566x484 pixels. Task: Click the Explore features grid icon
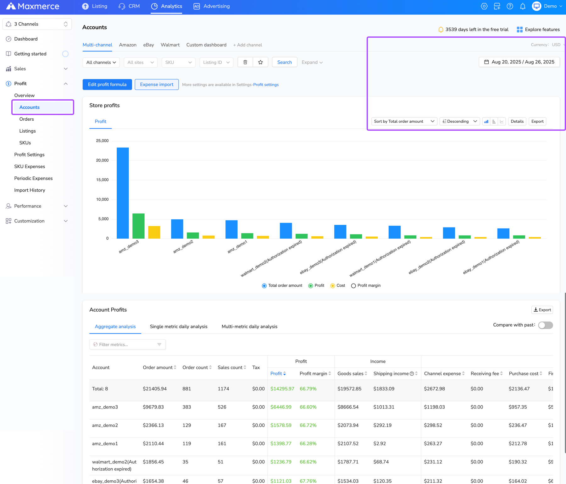point(520,30)
